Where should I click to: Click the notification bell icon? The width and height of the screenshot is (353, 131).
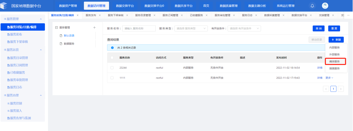312,6
